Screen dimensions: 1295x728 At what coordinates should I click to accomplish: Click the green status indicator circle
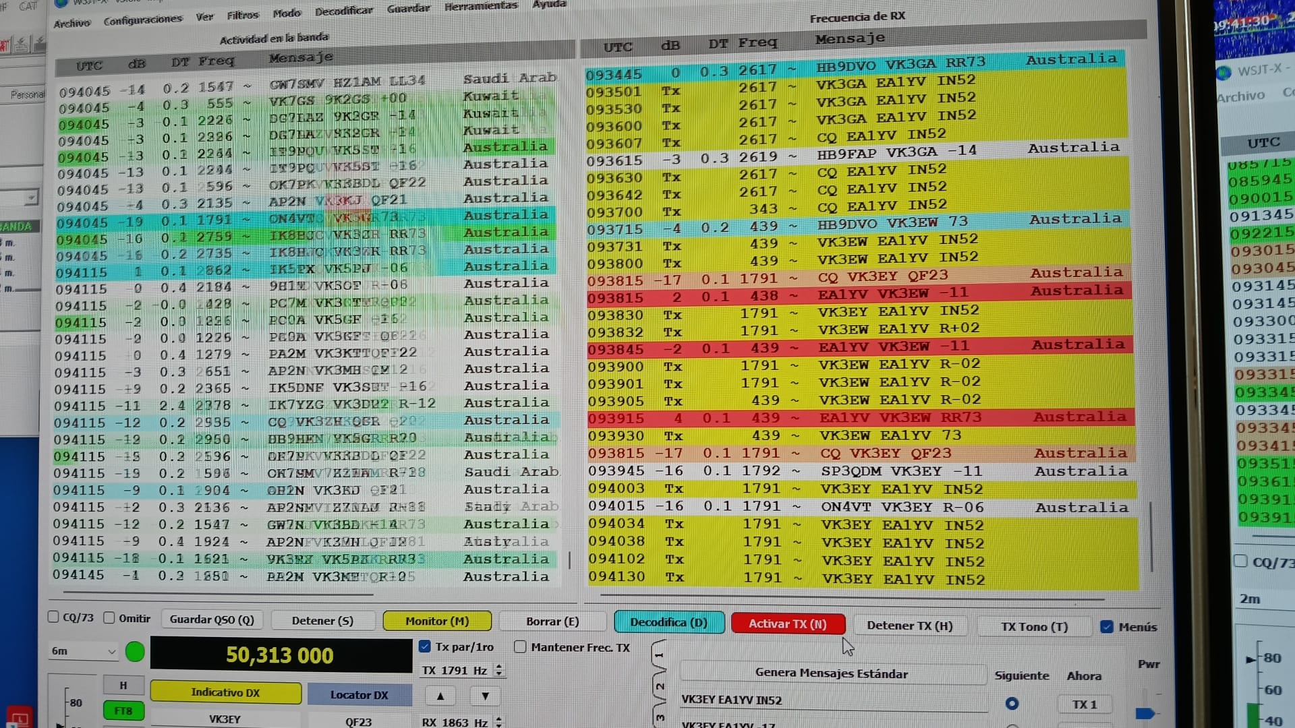135,651
